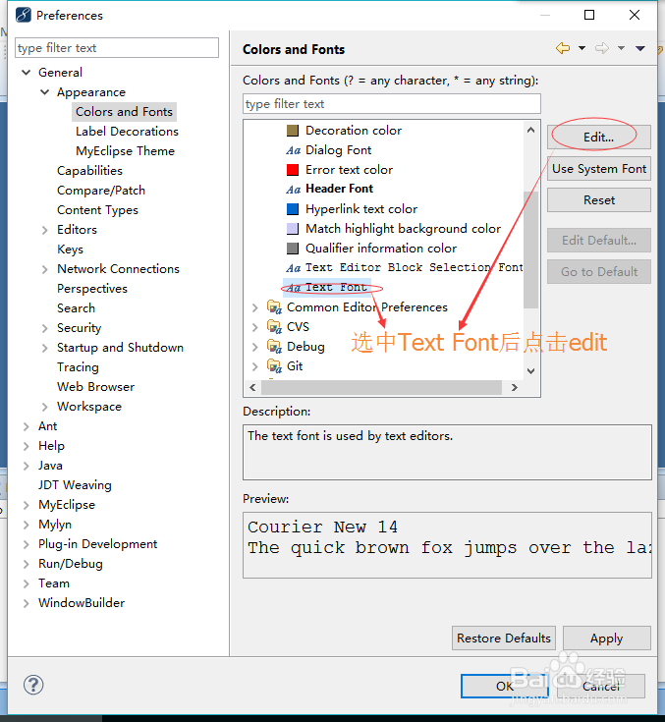
Task: Click the back navigation arrow icon
Action: pyautogui.click(x=563, y=48)
